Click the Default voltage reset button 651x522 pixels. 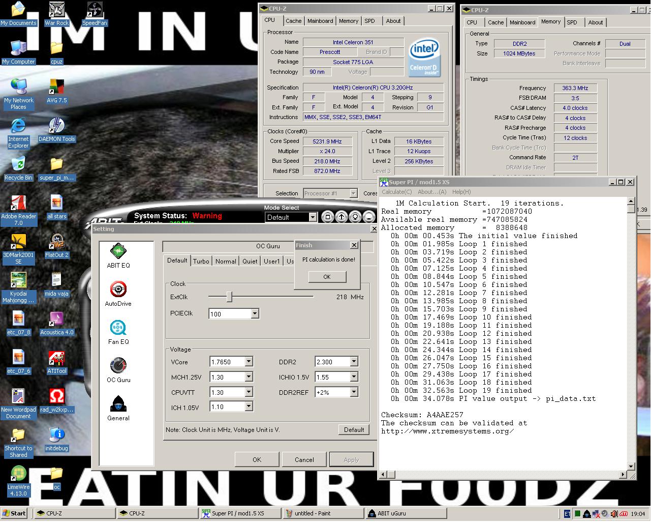(x=354, y=429)
